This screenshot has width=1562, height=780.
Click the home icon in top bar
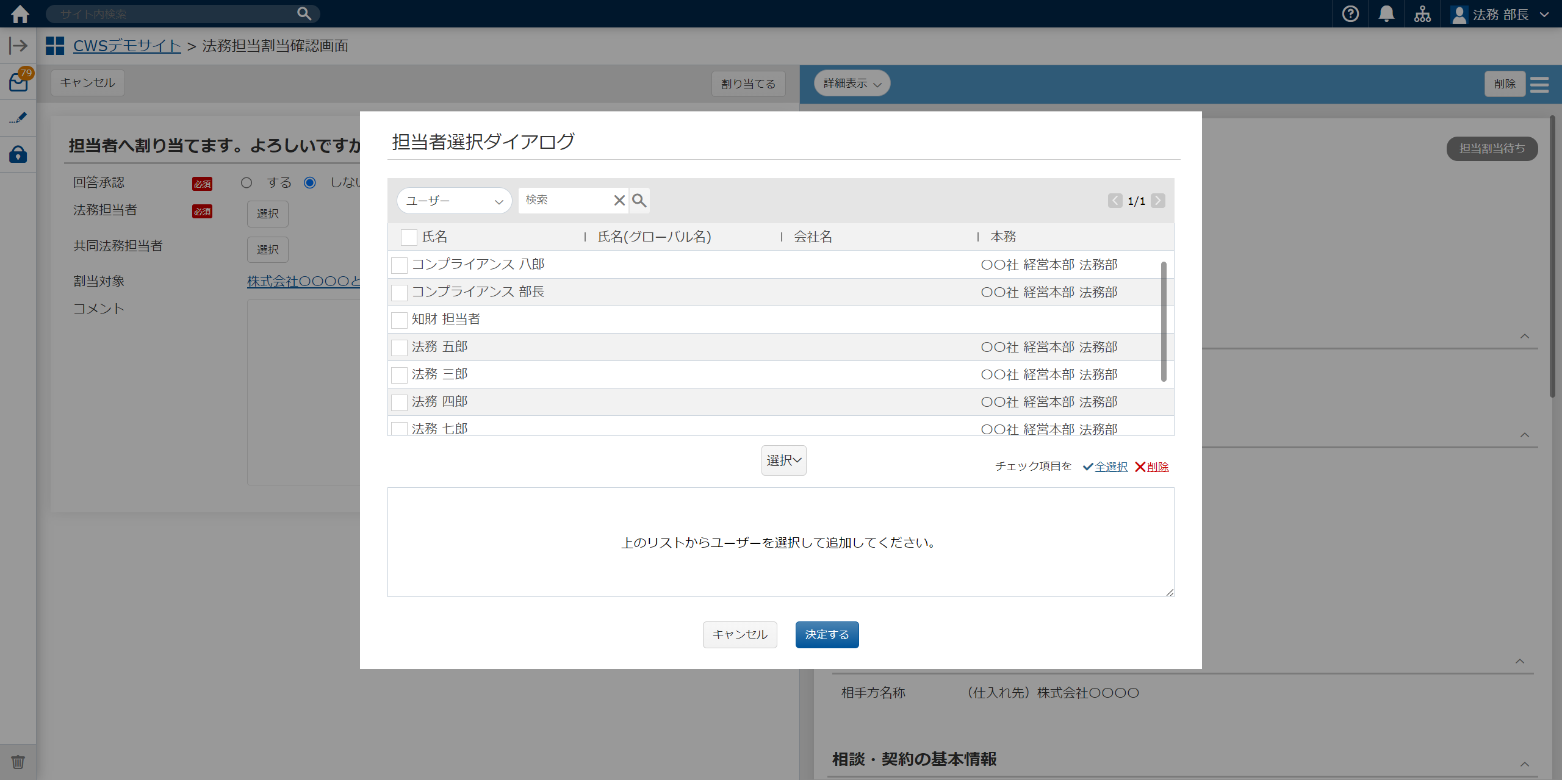click(x=20, y=13)
